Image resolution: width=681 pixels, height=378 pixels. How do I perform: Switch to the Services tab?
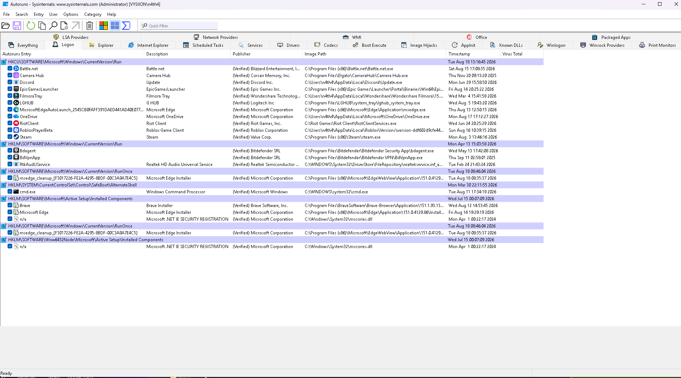point(250,45)
